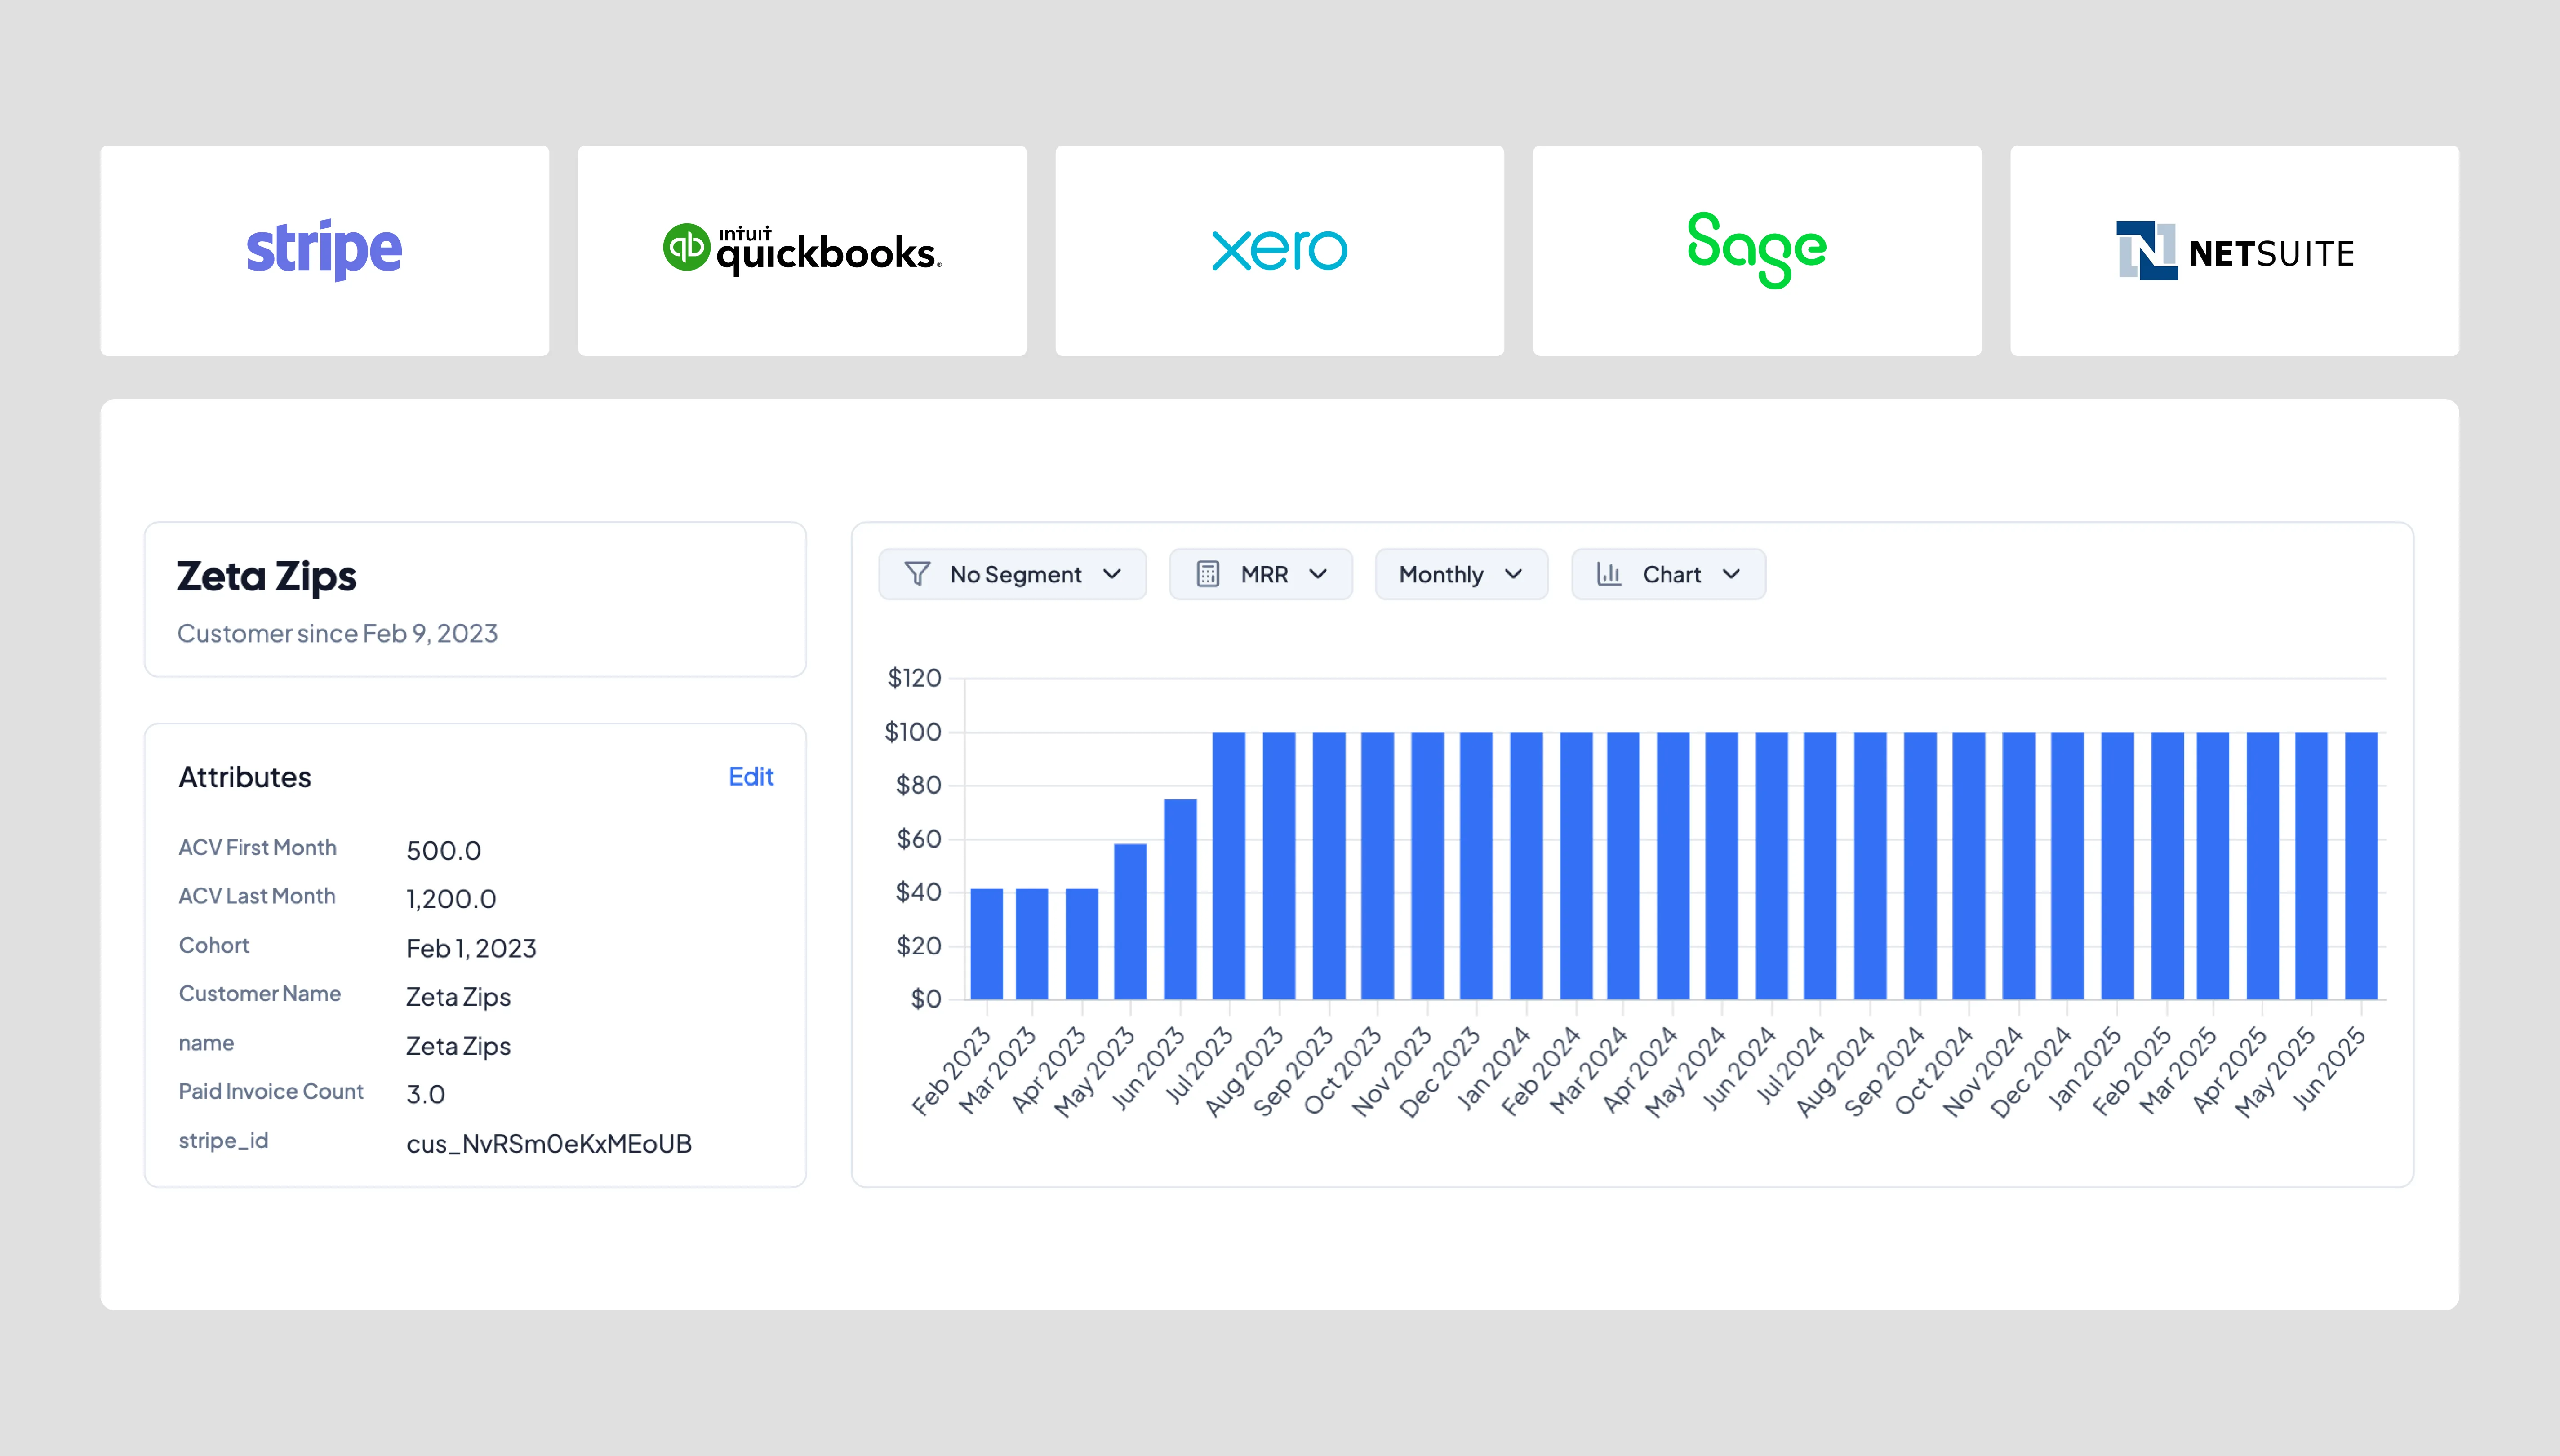Image resolution: width=2560 pixels, height=1456 pixels.
Task: Select the QuickBooks integration logo
Action: point(802,250)
